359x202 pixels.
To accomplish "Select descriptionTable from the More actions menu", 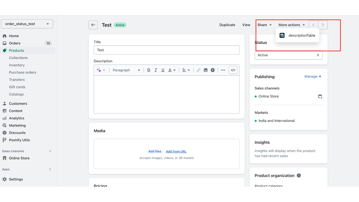I will pyautogui.click(x=302, y=35).
